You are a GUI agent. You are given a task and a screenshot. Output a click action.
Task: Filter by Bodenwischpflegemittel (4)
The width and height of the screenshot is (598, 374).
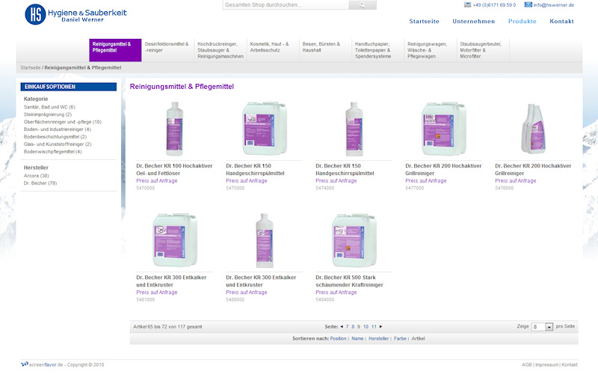[52, 152]
